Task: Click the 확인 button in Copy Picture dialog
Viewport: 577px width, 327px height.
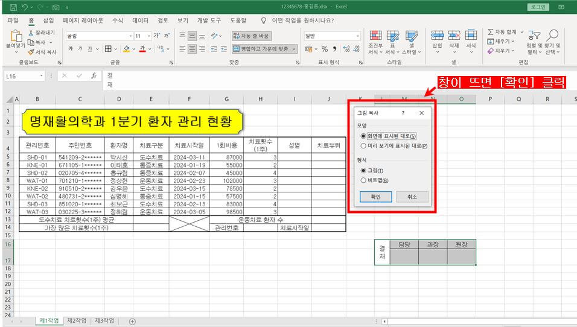Action: coord(375,197)
